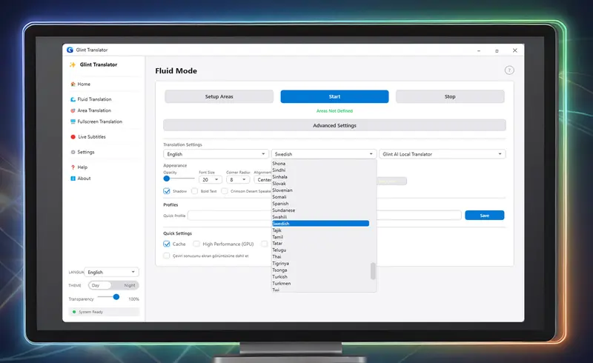593x363 pixels.
Task: Click the circular help icon beside Fluid Mode
Action: [509, 70]
